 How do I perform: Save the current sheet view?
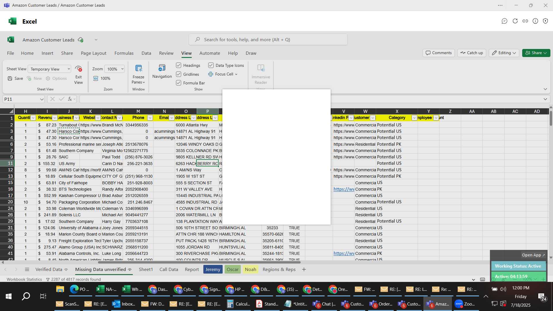pos(15,78)
